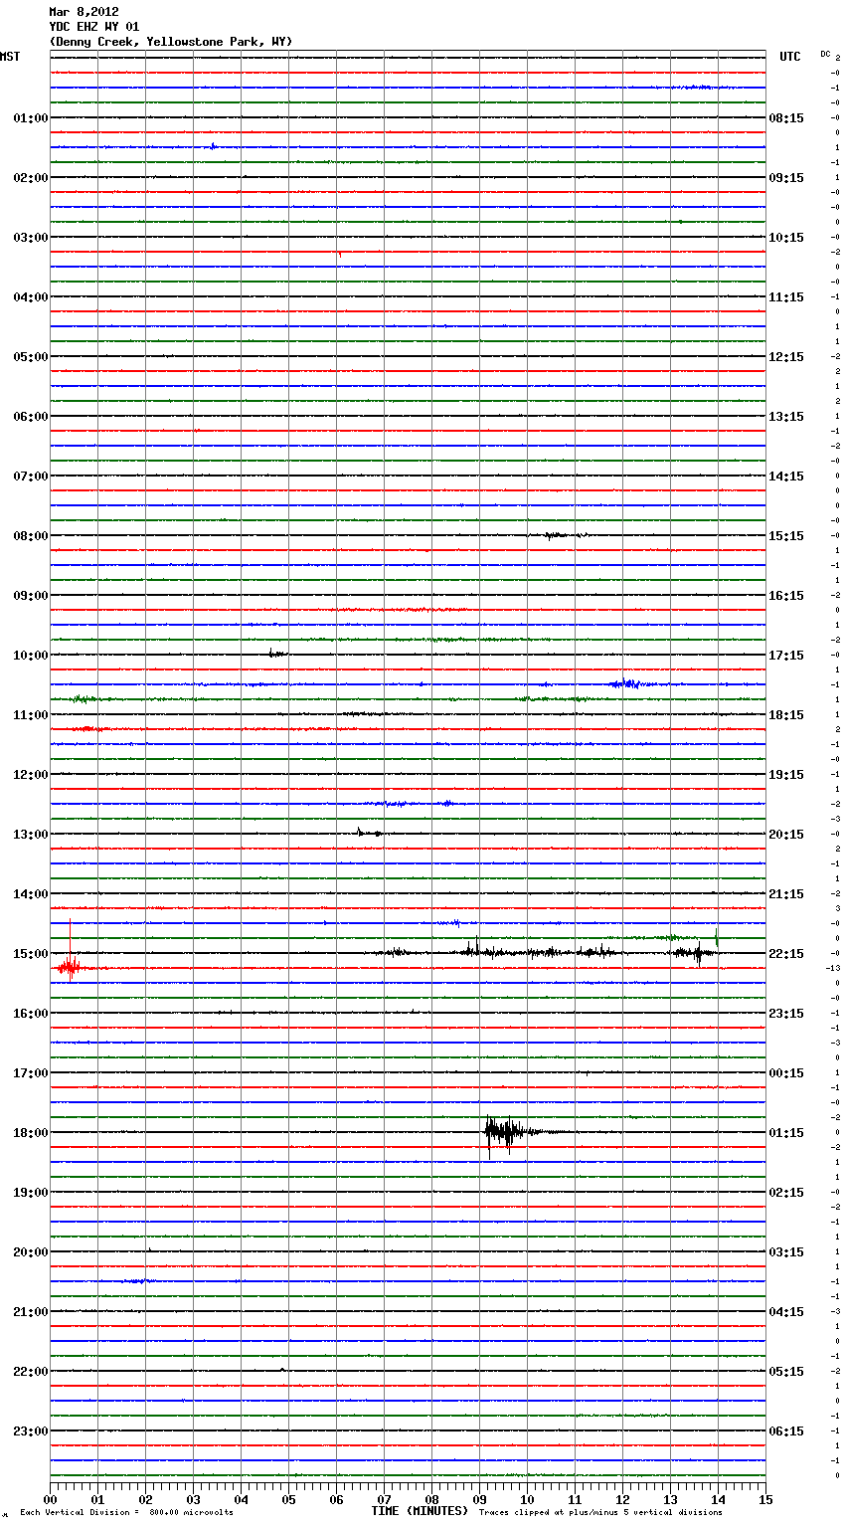This screenshot has height=1526, width=845.
Task: Select the 04:00 MST time label
Action: pos(30,297)
